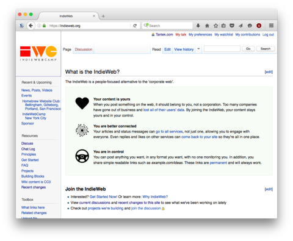
Task: Click the Go button
Action: pyautogui.click(x=248, y=49)
